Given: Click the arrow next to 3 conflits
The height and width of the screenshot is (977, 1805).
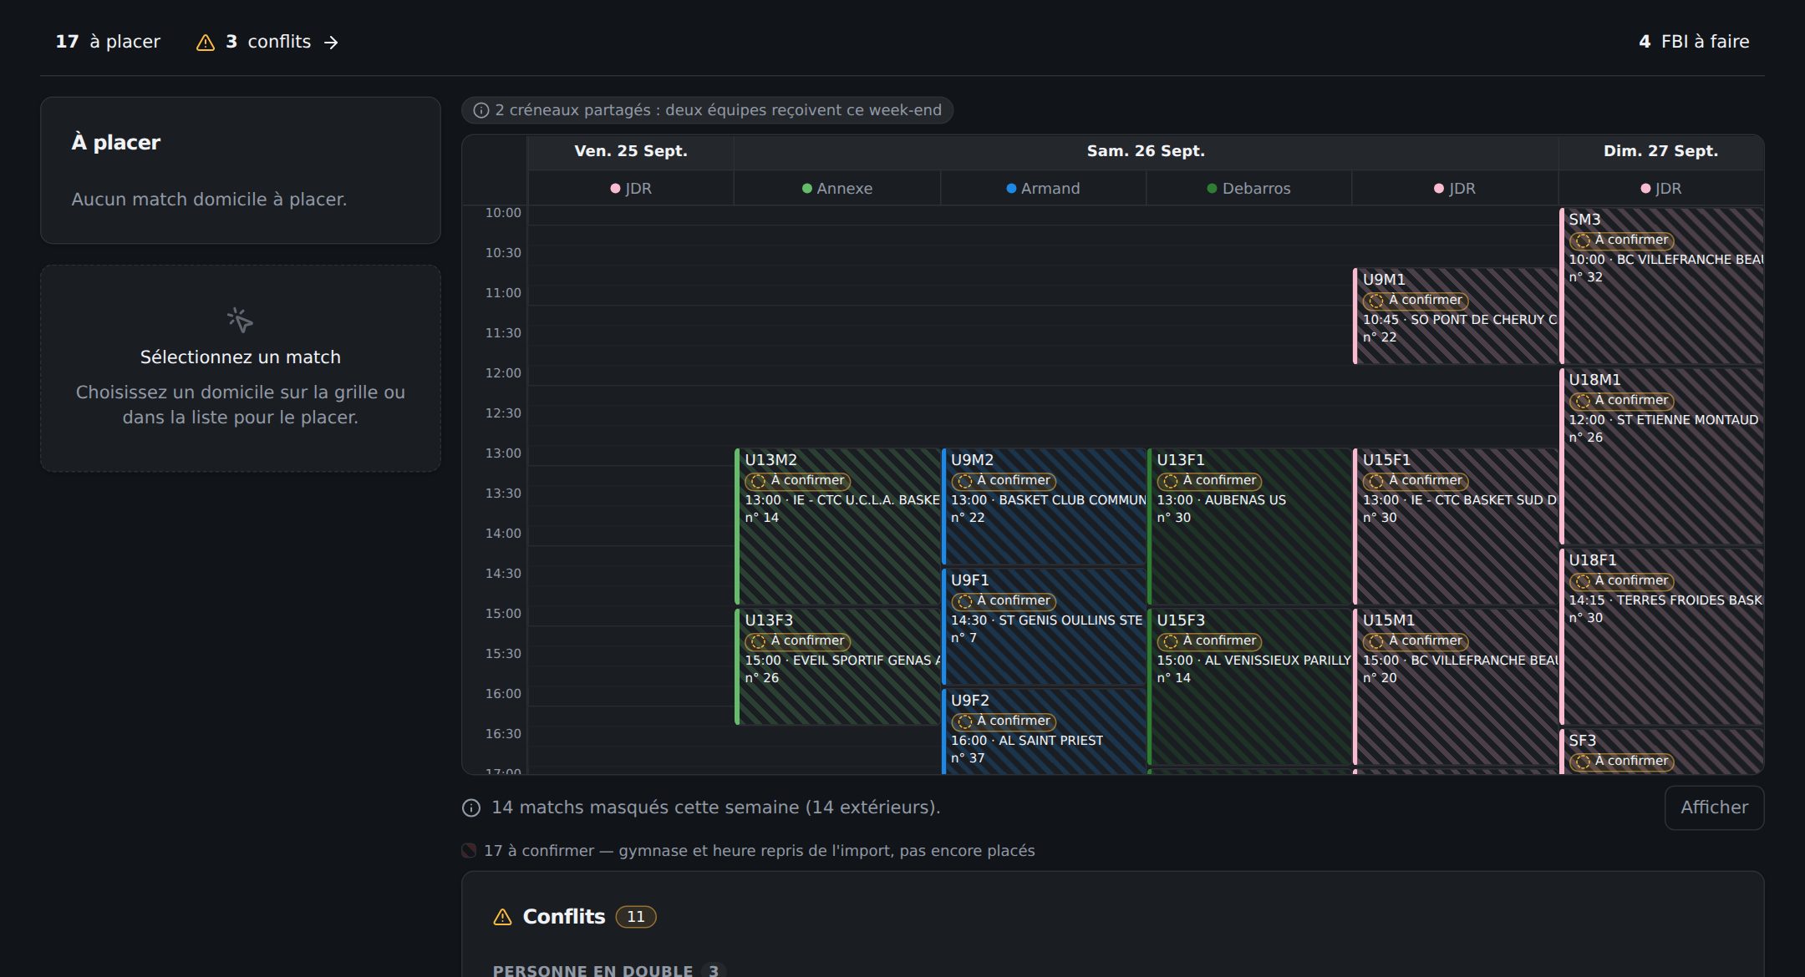Looking at the screenshot, I should tap(331, 43).
